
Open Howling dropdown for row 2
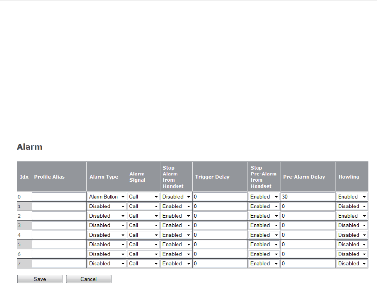(352, 216)
